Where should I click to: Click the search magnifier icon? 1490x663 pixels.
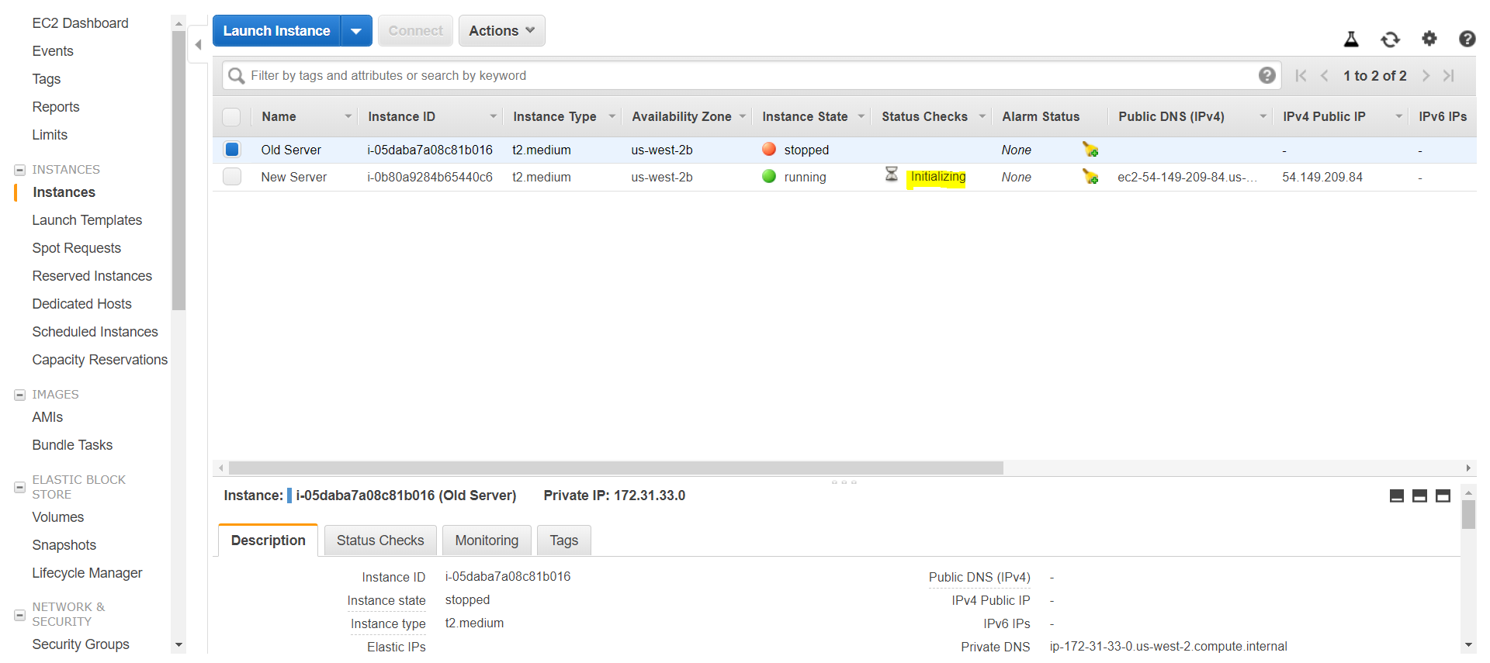click(237, 76)
